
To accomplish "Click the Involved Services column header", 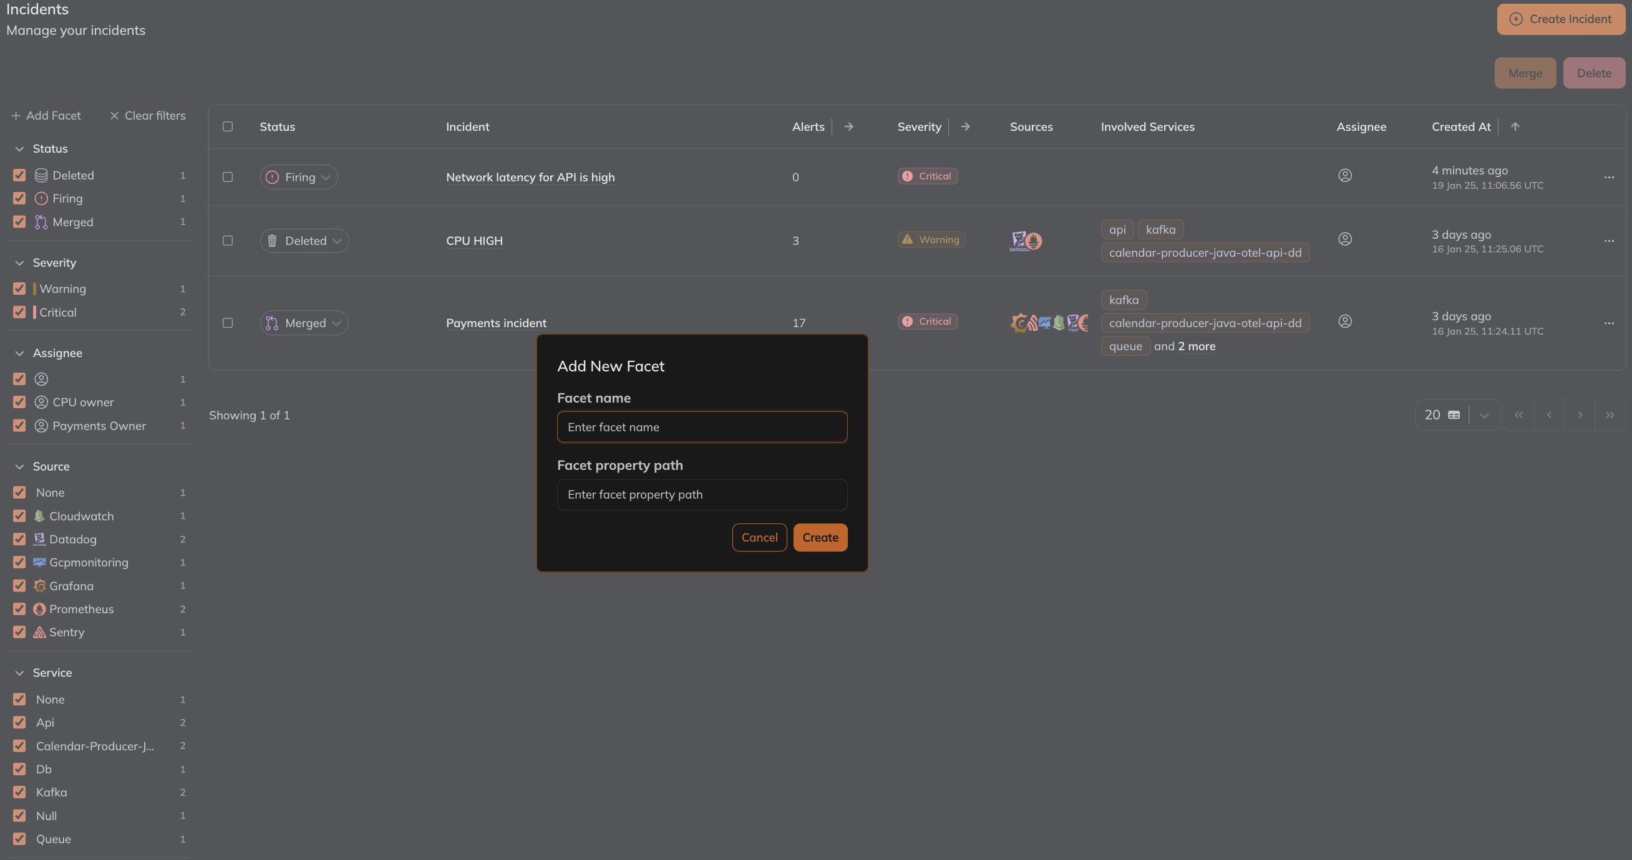I will [x=1147, y=127].
